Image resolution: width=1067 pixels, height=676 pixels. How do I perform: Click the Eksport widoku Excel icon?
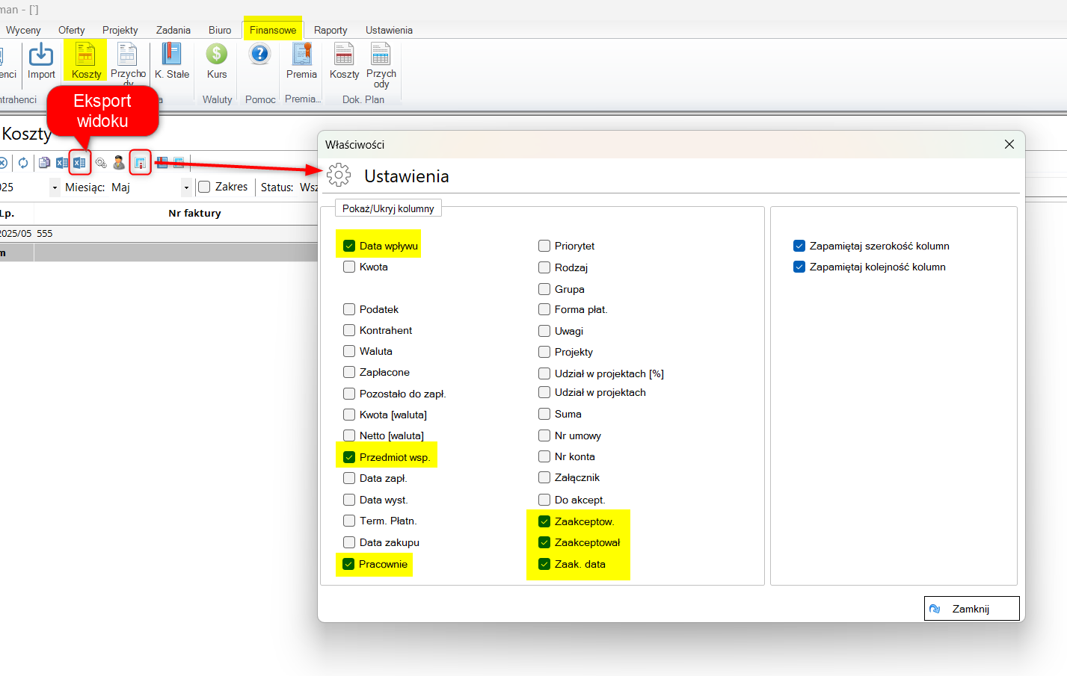coord(79,163)
